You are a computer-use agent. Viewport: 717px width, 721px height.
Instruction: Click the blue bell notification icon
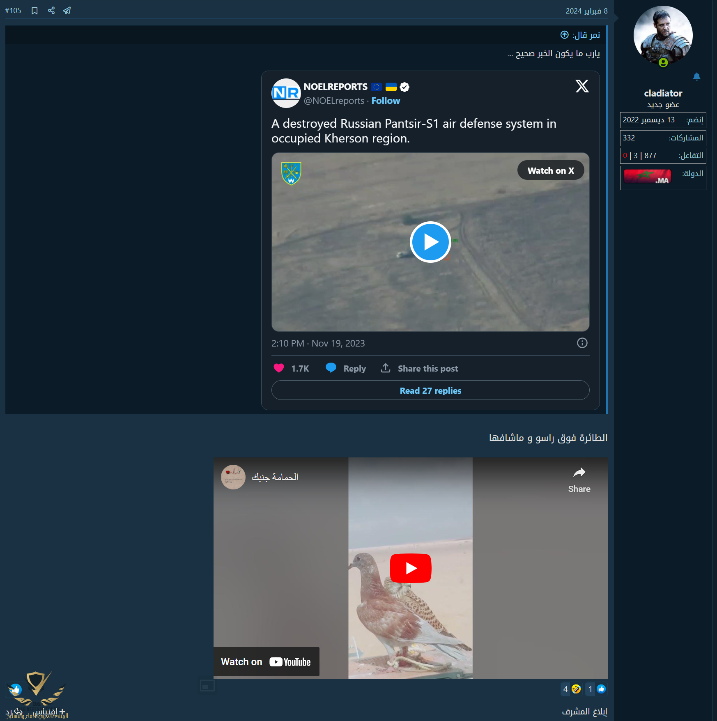(x=696, y=77)
